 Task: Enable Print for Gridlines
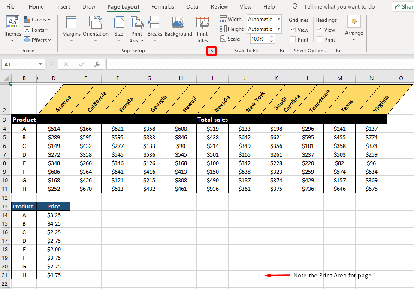click(293, 39)
